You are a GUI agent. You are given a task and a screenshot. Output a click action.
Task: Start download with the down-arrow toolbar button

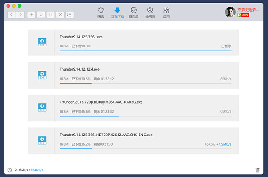tap(41, 15)
